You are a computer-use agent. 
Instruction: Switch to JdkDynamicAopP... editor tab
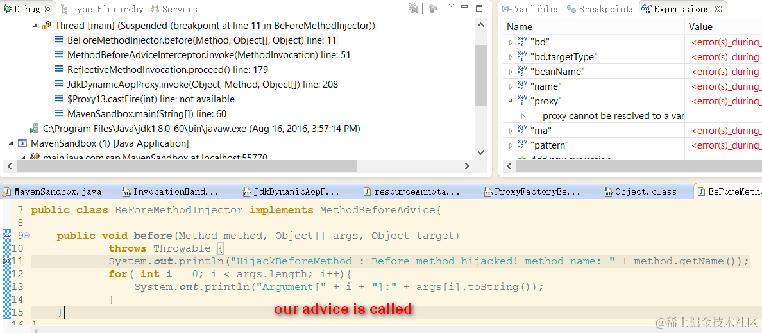(291, 191)
